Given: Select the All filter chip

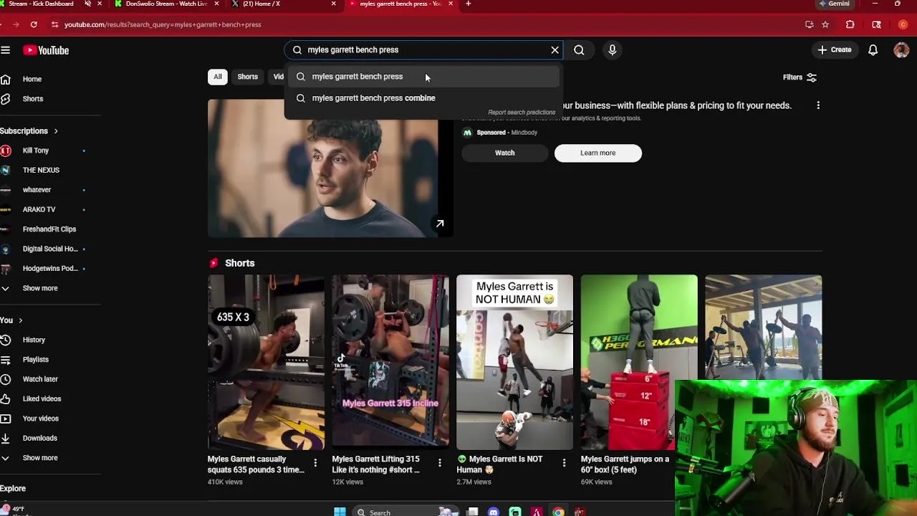Looking at the screenshot, I should [x=218, y=77].
